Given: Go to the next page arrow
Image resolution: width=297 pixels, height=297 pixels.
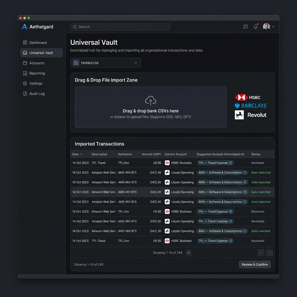Looking at the screenshot, I should (269, 253).
